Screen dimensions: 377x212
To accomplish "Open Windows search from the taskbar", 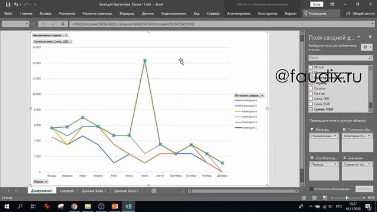I will pyautogui.click(x=20, y=207).
